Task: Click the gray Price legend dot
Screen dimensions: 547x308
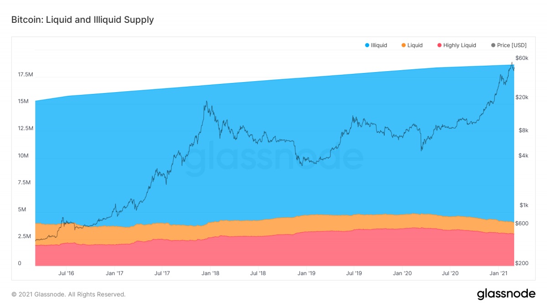Action: 493,45
